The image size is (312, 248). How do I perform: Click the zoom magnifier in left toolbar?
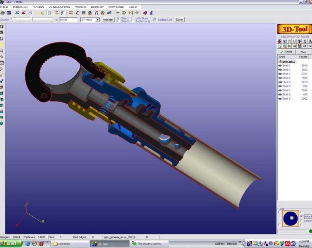[x=2, y=50]
